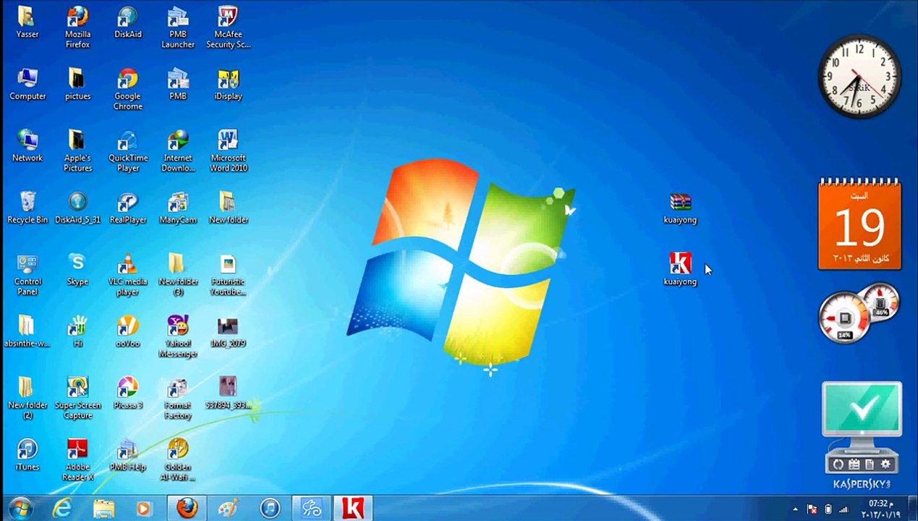Open the Google Chrome desktop shortcut
The image size is (918, 521).
coord(128,90)
